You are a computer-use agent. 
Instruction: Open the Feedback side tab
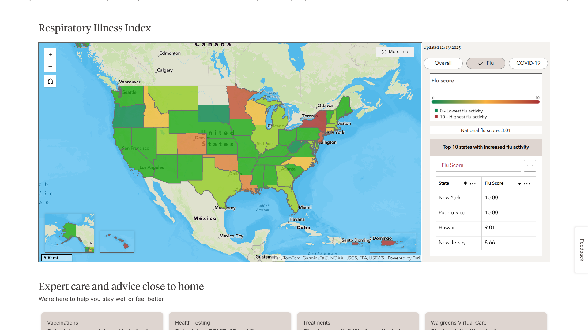(x=582, y=250)
